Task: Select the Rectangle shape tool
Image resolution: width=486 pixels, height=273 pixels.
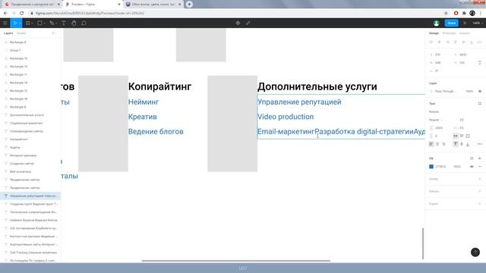Action: point(39,23)
